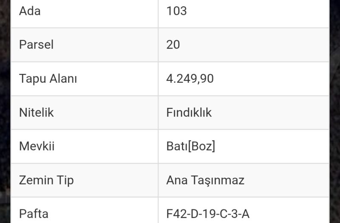Click the area value 4.249,90
340x223 pixels.
(x=190, y=79)
